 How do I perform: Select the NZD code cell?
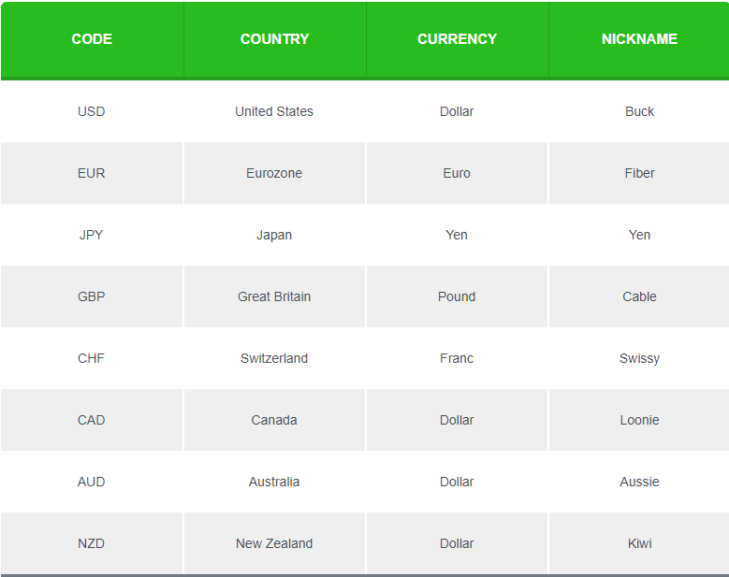coord(92,543)
